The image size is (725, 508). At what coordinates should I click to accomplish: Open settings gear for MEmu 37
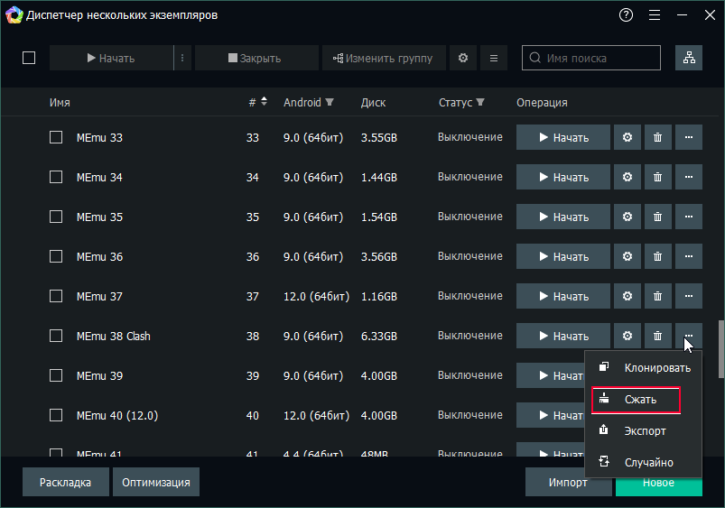pos(627,296)
